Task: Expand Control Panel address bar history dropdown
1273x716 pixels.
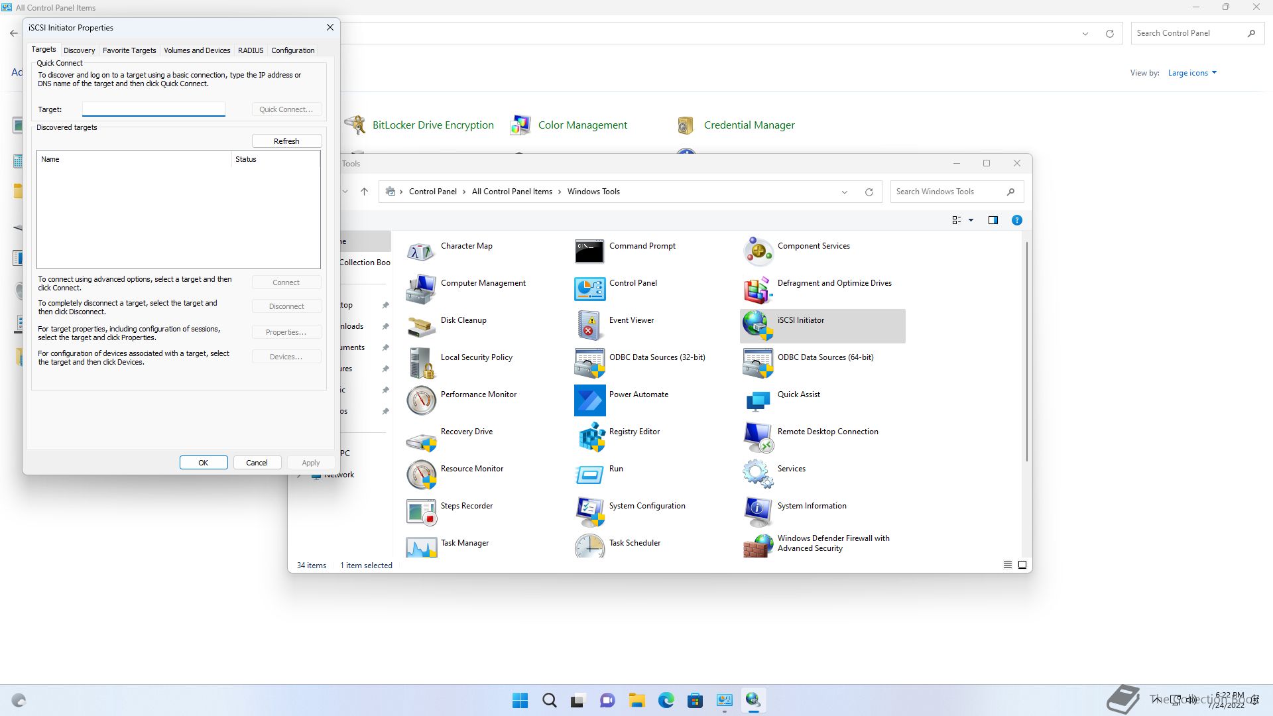Action: pos(1085,34)
